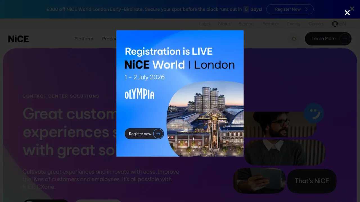Click the chevron on Register Now banner button
The height and width of the screenshot is (202, 360).
[x=307, y=9]
